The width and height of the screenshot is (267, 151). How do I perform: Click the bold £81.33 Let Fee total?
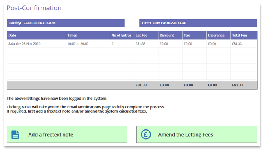pyautogui.click(x=141, y=85)
